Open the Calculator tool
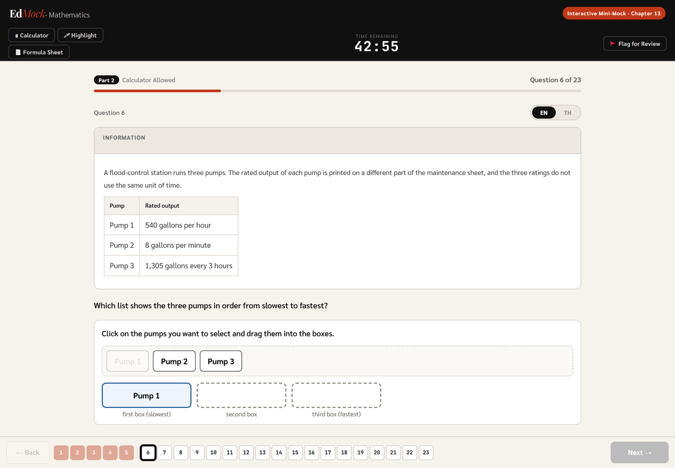The height and width of the screenshot is (468, 675). [x=32, y=35]
